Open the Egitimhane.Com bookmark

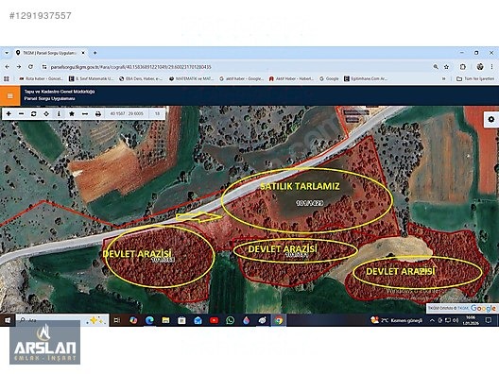pyautogui.click(x=366, y=78)
